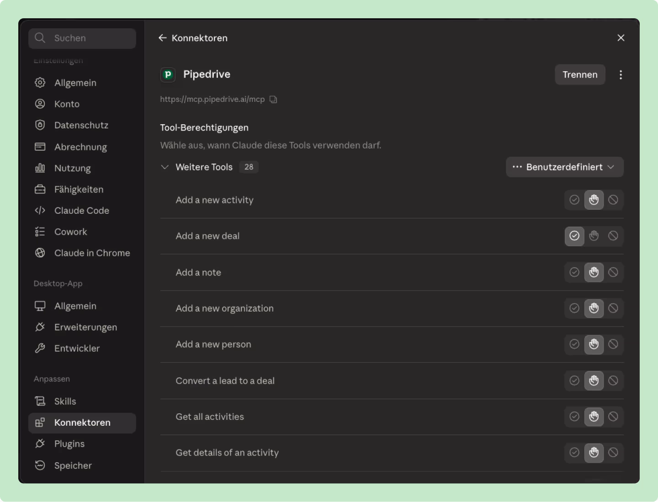Open the Plugins settings page
The height and width of the screenshot is (502, 658).
tap(82, 444)
